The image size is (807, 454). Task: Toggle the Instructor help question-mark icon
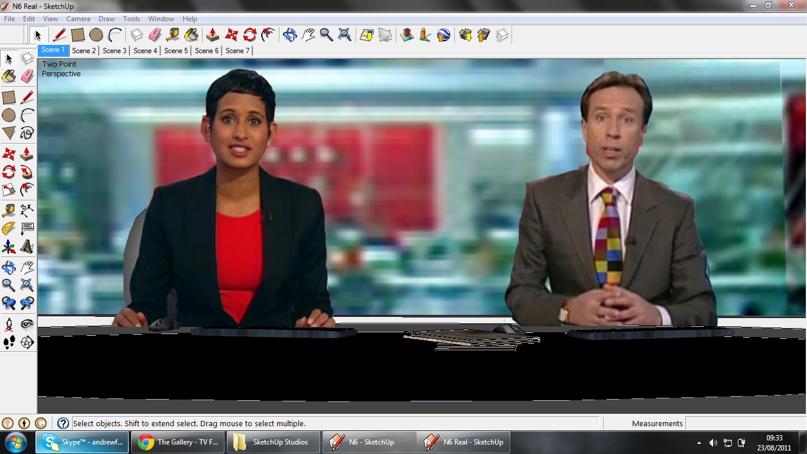click(63, 423)
